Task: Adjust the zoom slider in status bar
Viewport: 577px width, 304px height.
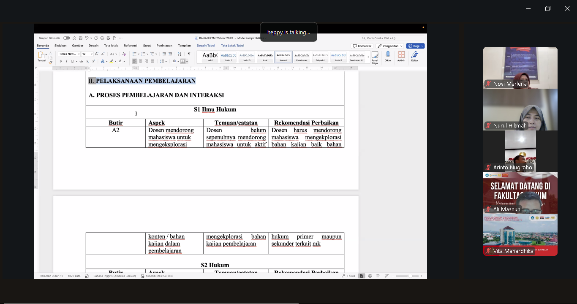Action: click(x=409, y=276)
